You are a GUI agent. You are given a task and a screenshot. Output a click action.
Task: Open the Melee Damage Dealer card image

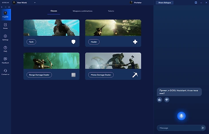pyautogui.click(x=113, y=61)
